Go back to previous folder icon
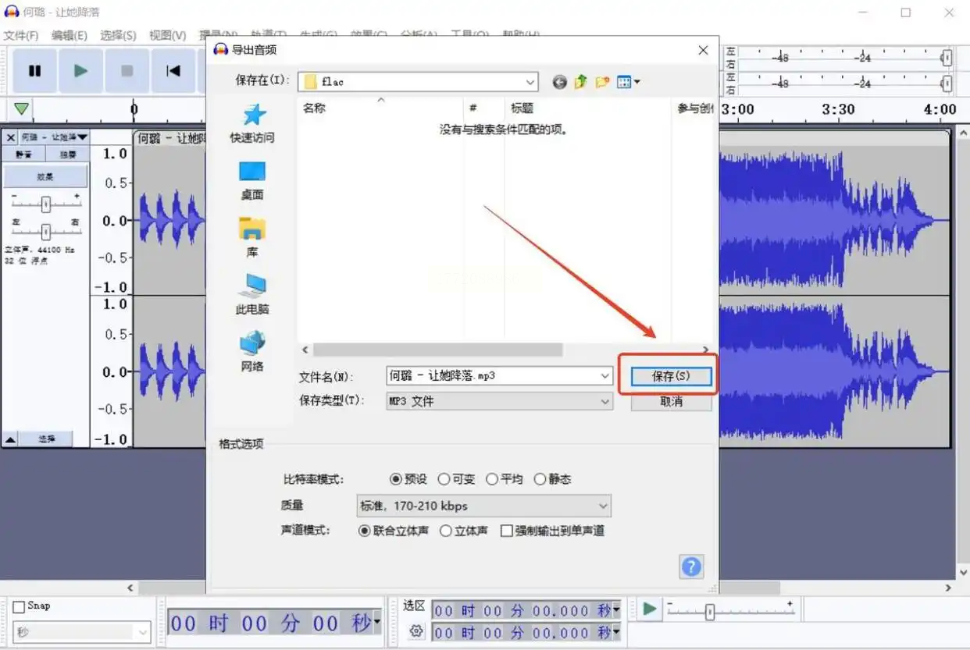This screenshot has height=650, width=970. tap(559, 82)
